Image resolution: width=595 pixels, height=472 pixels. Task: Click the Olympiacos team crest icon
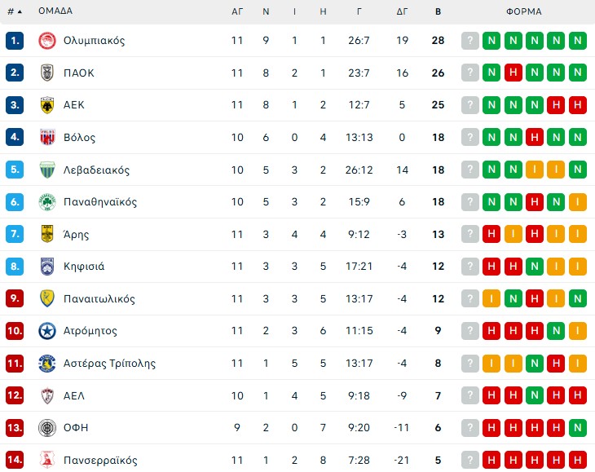click(x=46, y=41)
